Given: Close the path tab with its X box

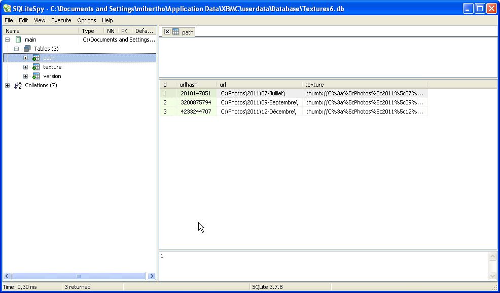Looking at the screenshot, I should [x=167, y=32].
